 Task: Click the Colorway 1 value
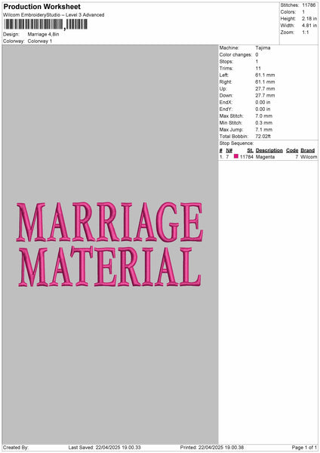pyautogui.click(x=40, y=41)
